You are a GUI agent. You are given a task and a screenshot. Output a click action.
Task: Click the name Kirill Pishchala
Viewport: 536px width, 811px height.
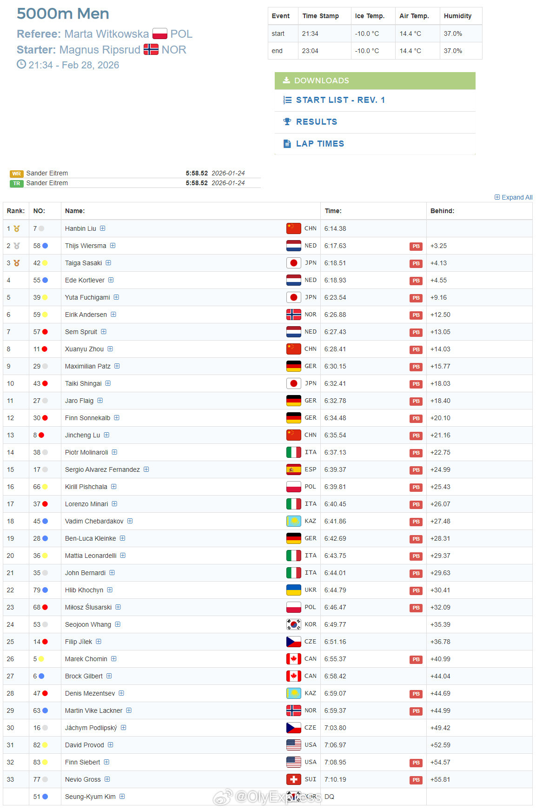(86, 487)
